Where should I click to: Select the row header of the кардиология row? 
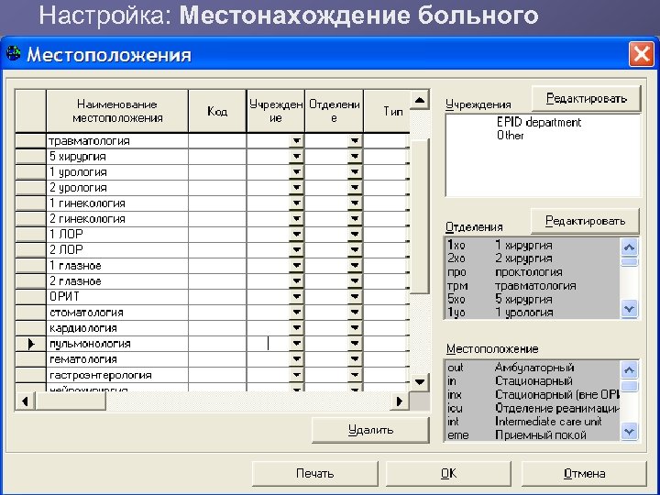(x=30, y=328)
